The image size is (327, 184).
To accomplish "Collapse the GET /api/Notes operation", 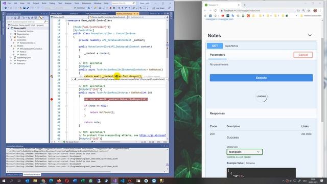I will pyautogui.click(x=262, y=45).
